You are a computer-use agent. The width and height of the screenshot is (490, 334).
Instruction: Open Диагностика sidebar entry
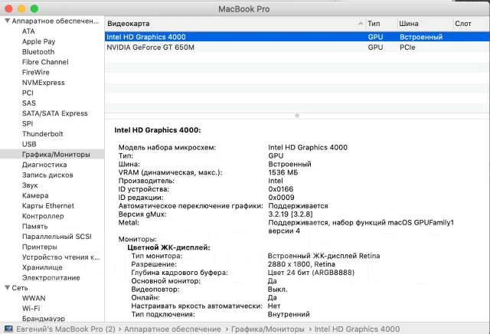44,165
